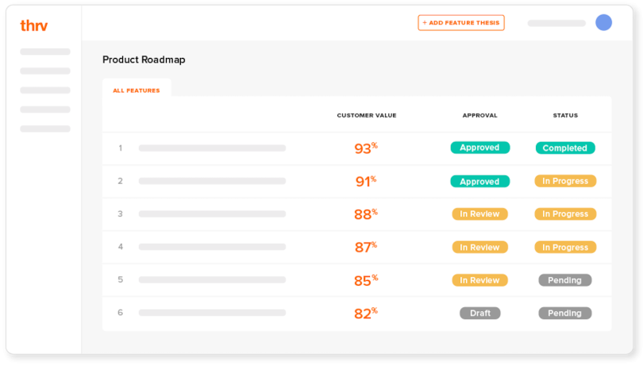Select row number 6

(120, 313)
